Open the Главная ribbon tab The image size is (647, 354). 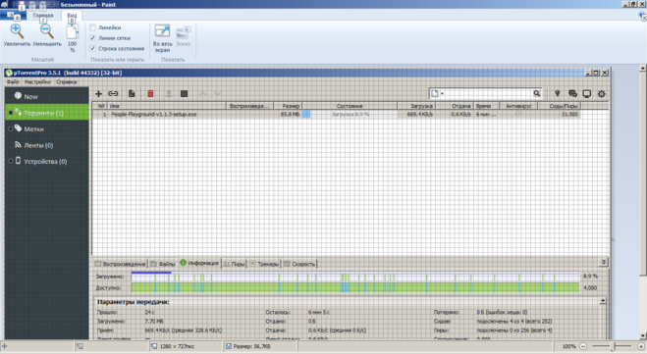pos(43,16)
